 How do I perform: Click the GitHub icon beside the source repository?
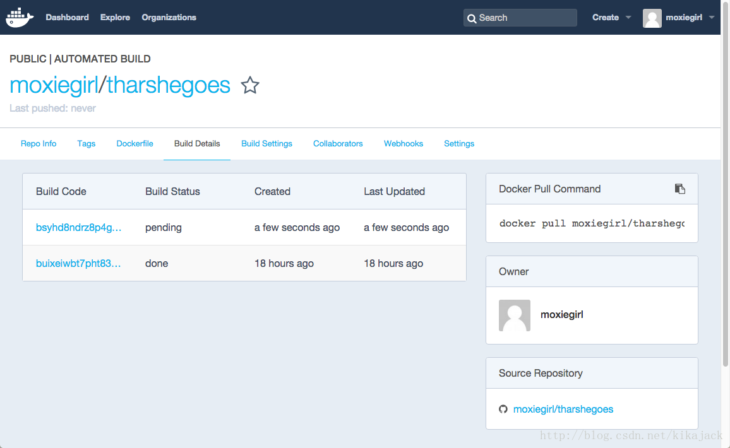pyautogui.click(x=503, y=410)
